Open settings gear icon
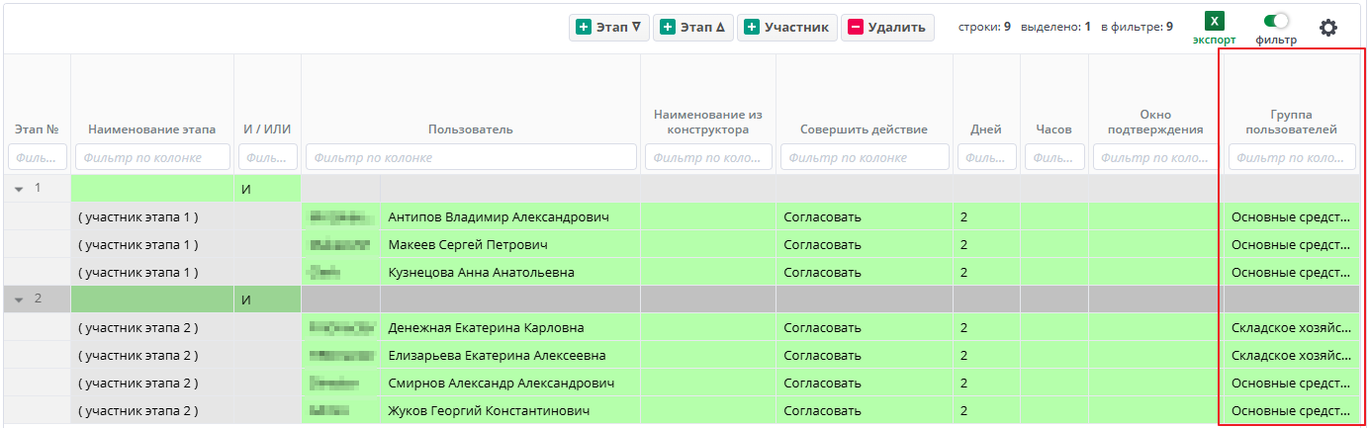The height and width of the screenshot is (428, 1369). [1327, 28]
